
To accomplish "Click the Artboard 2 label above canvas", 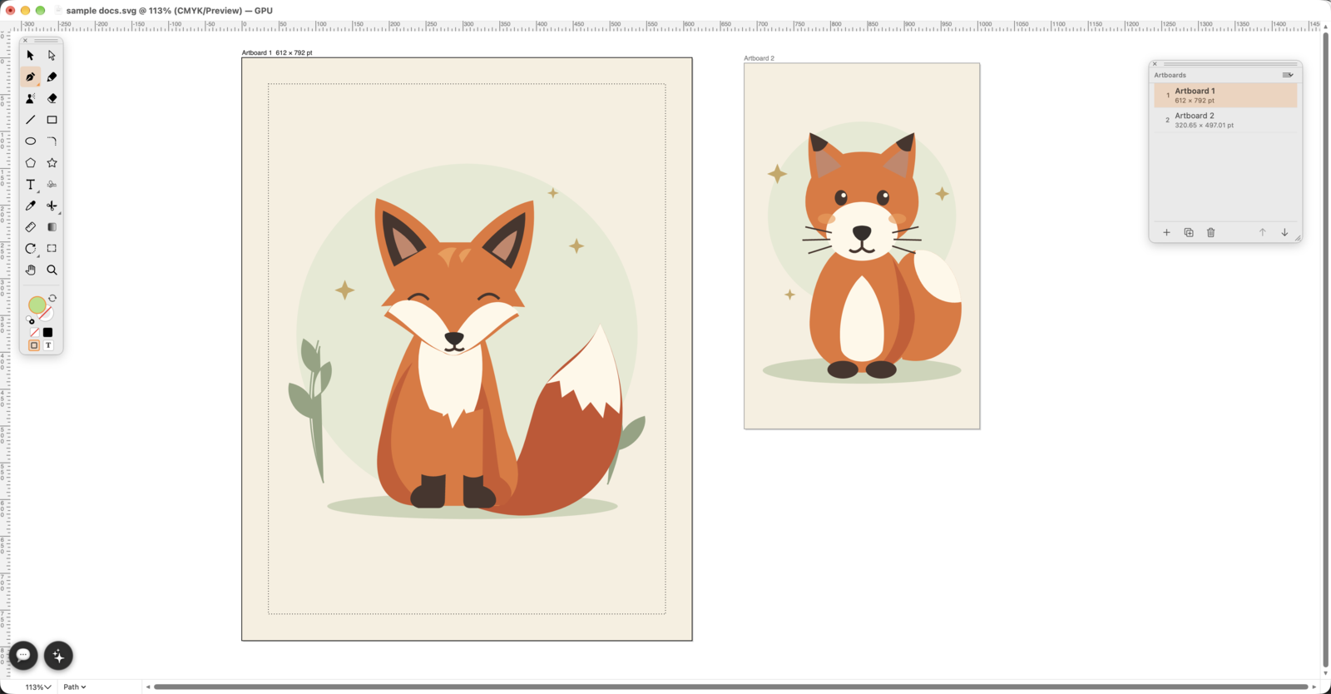I will (759, 58).
